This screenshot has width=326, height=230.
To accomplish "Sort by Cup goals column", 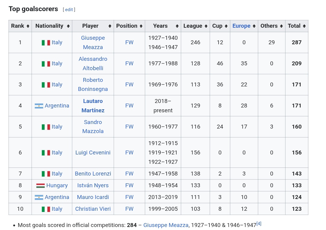I will point(226,26).
